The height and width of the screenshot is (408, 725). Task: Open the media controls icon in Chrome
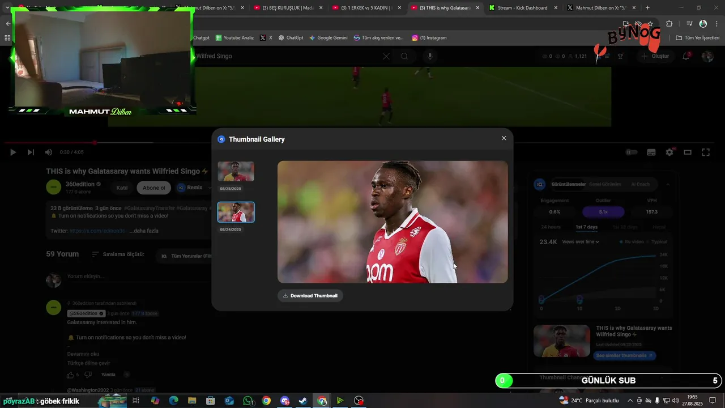[x=689, y=24]
